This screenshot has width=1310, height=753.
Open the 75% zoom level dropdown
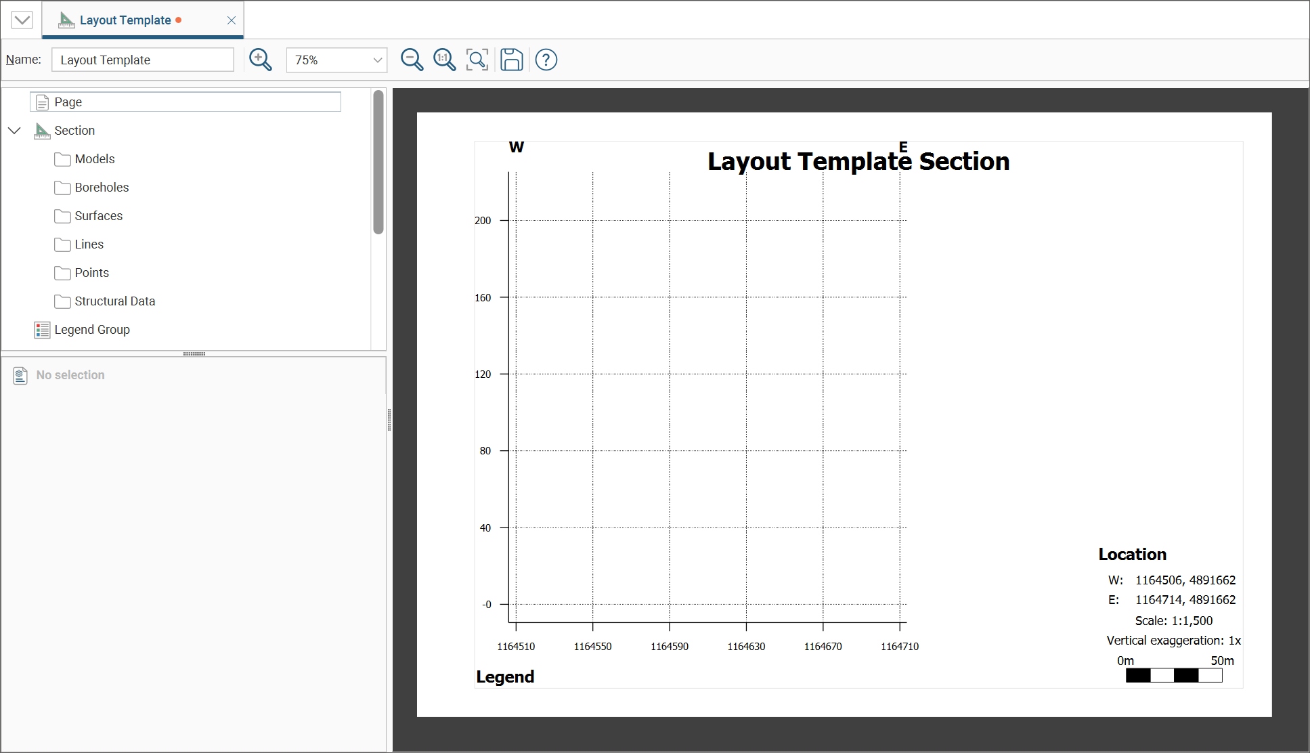tap(336, 60)
